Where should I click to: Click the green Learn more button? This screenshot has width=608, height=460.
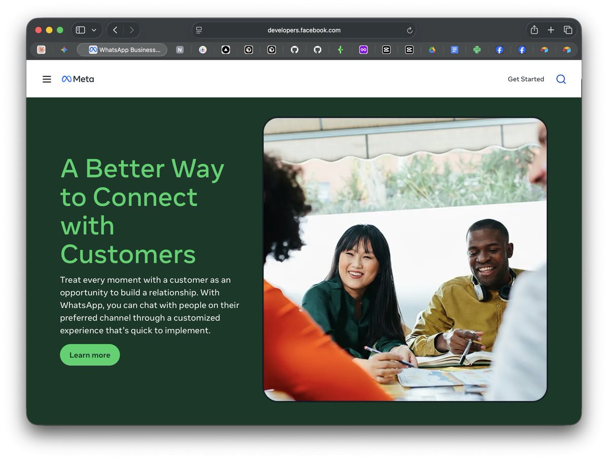tap(90, 355)
